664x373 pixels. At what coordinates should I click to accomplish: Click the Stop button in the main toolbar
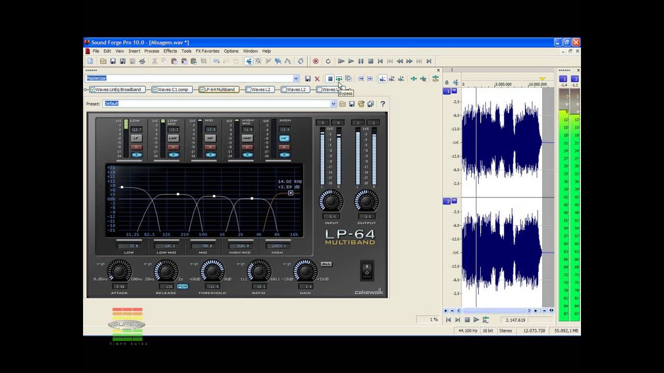(370, 61)
